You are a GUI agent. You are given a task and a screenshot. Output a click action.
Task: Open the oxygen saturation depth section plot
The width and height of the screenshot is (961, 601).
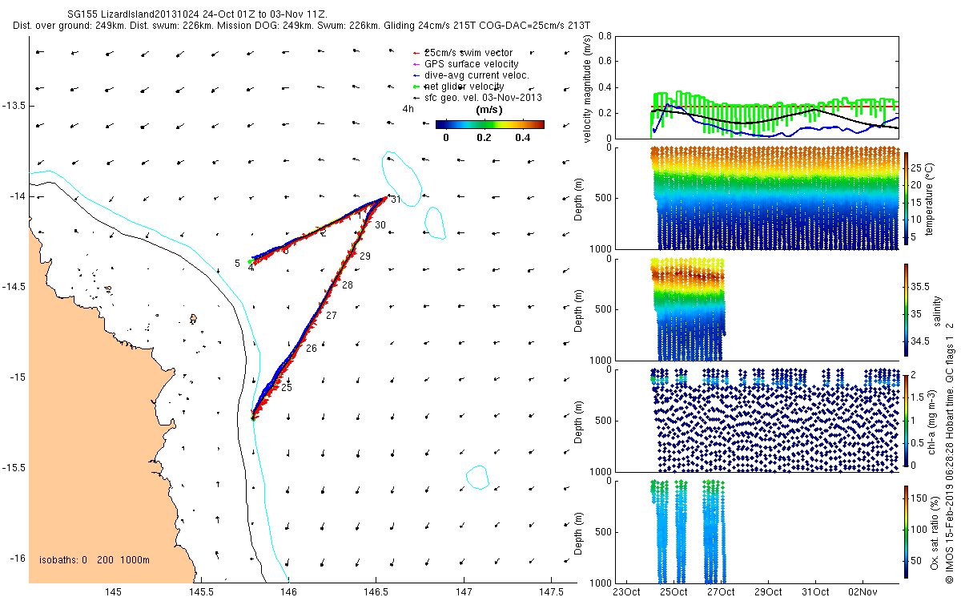(757, 531)
